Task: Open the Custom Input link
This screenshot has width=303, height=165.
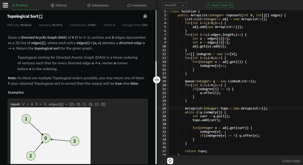Action: (291, 161)
